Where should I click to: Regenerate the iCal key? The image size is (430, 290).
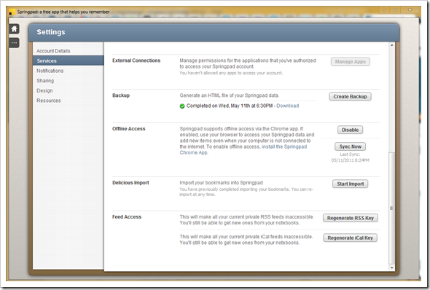(351, 238)
